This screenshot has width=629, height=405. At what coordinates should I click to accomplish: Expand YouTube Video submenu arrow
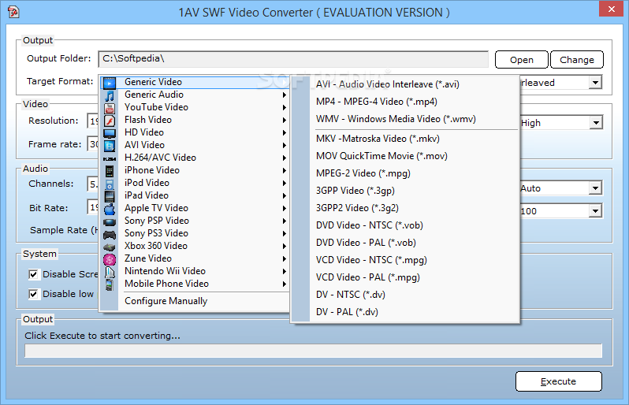[284, 107]
